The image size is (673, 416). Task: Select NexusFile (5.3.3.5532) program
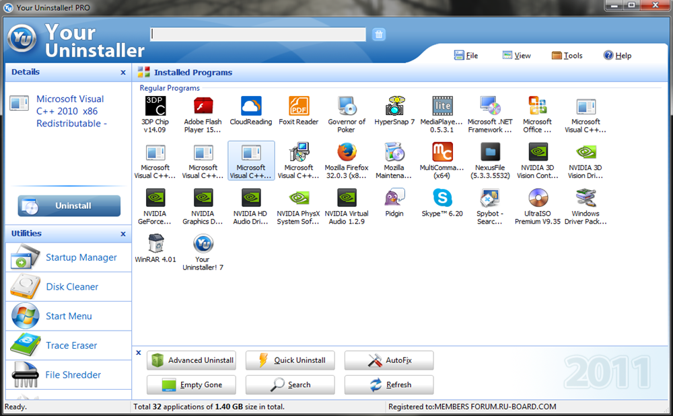coord(490,161)
